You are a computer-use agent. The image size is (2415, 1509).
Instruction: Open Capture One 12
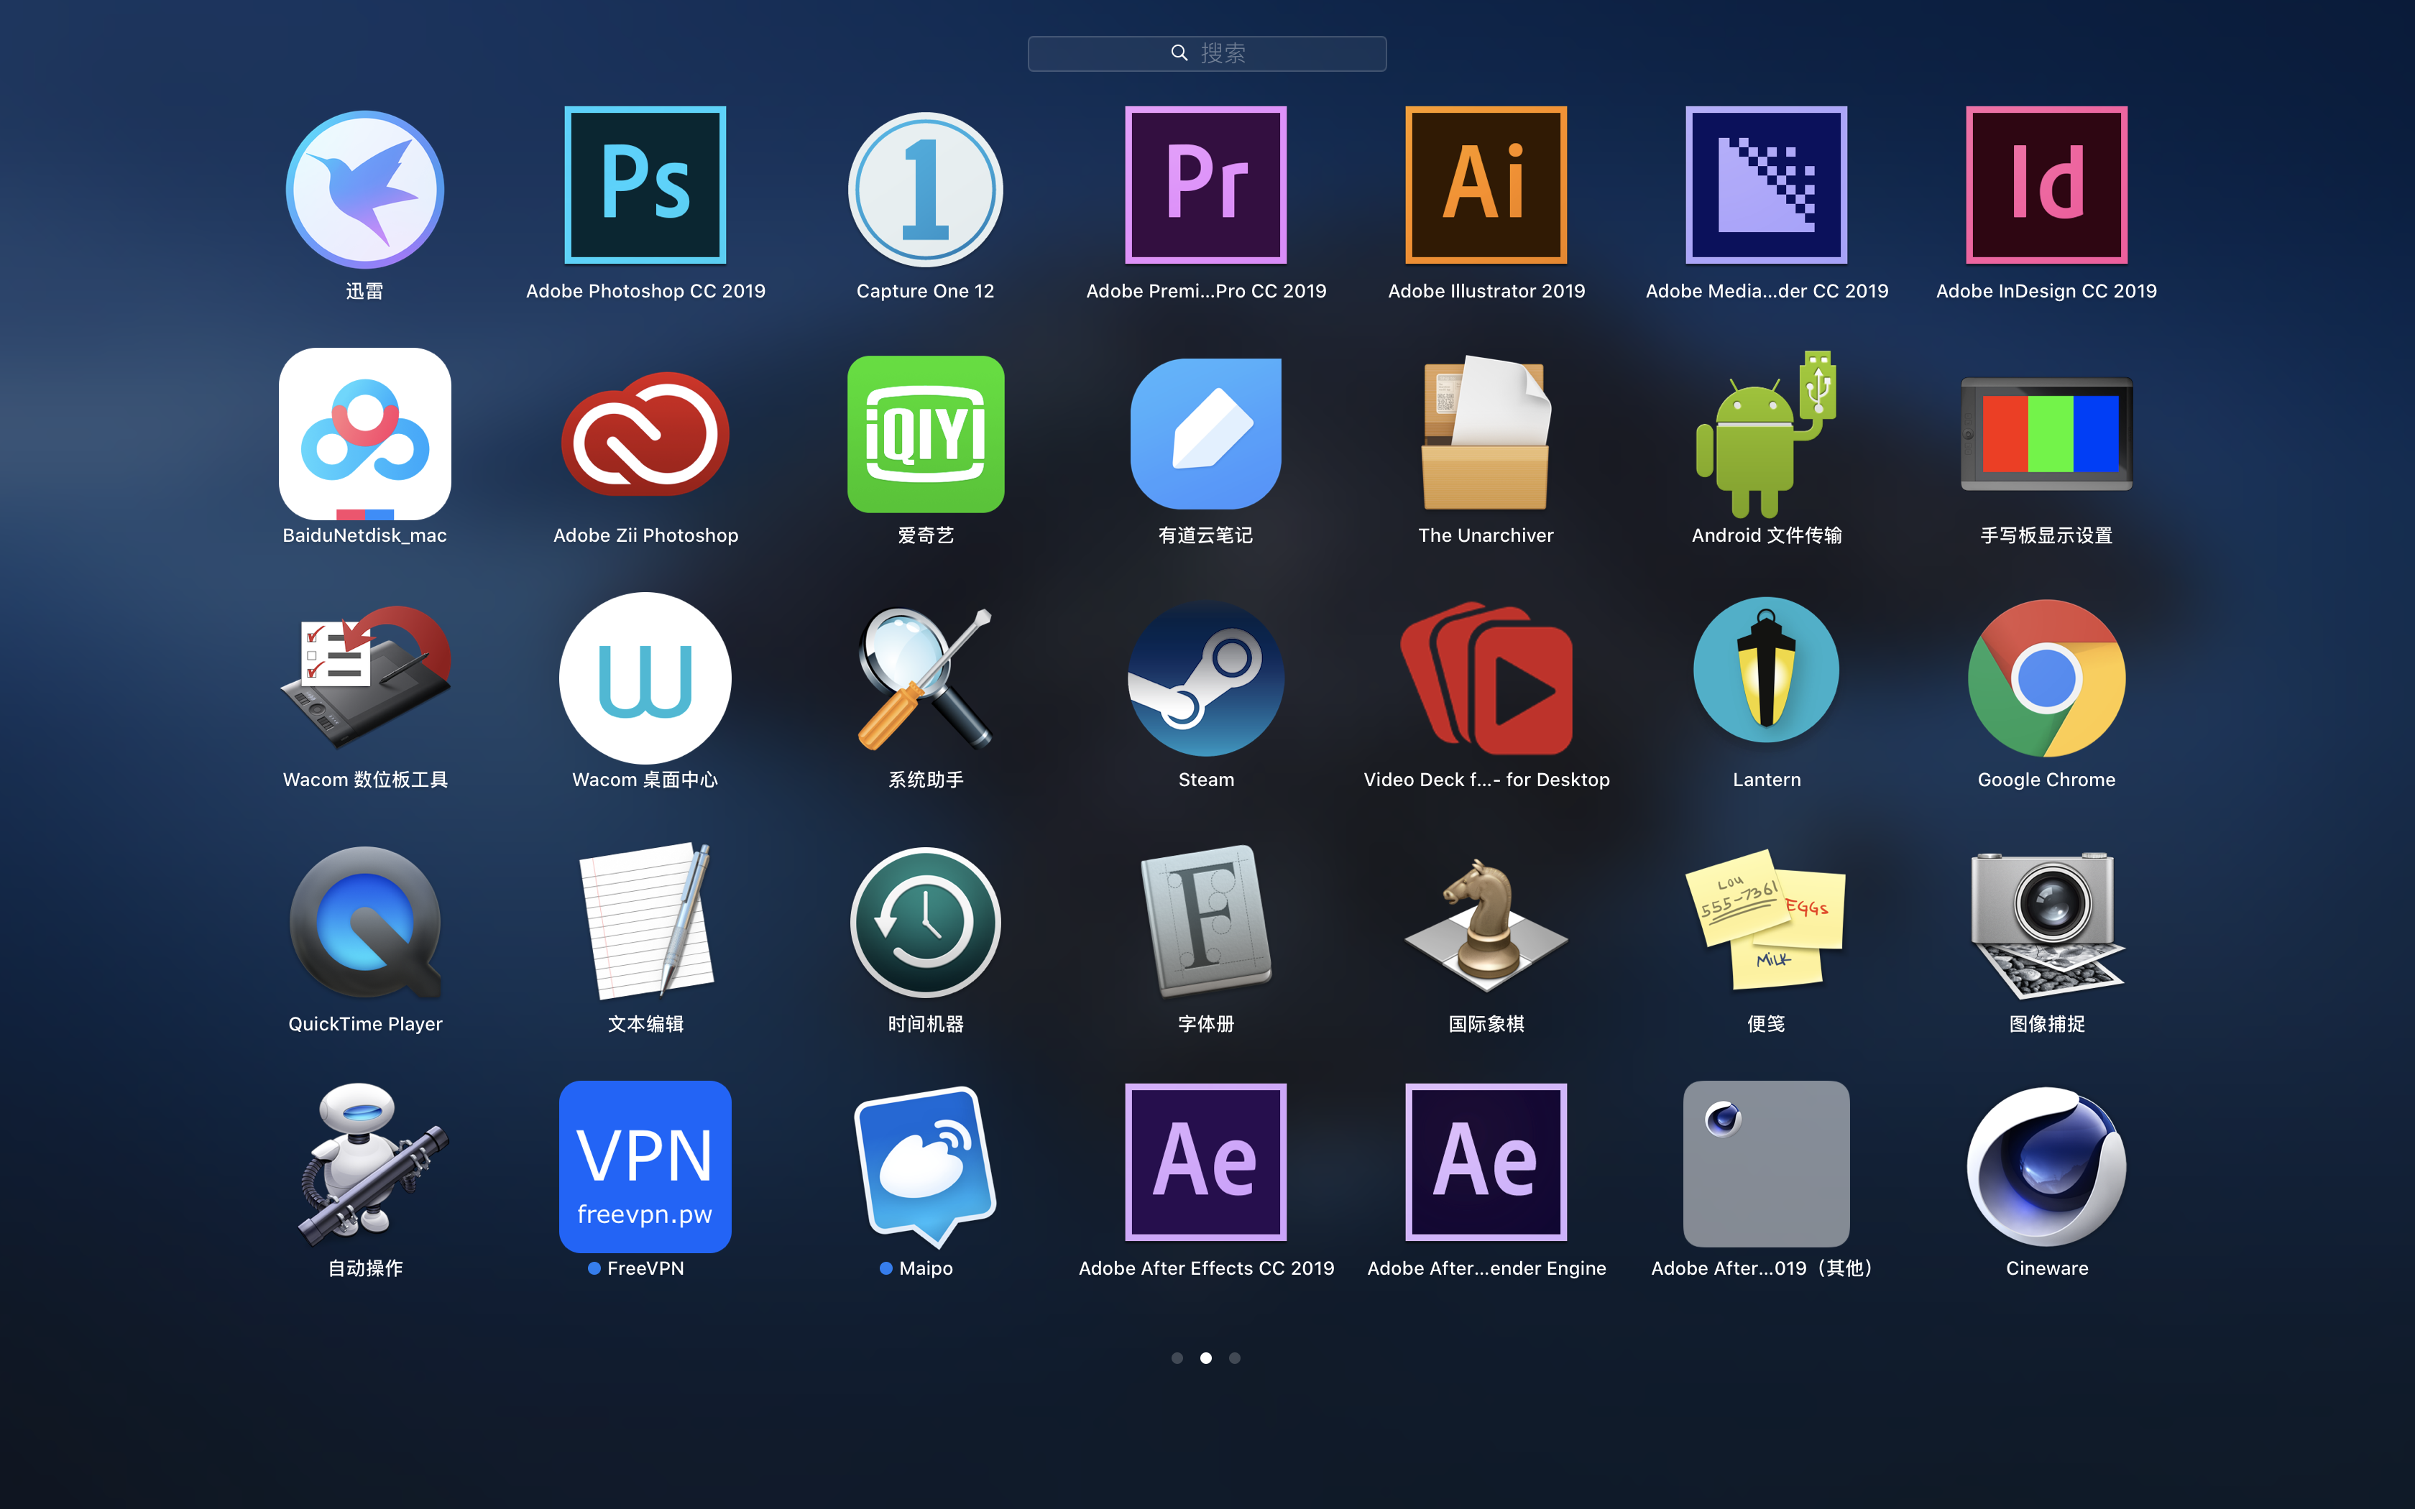925,188
